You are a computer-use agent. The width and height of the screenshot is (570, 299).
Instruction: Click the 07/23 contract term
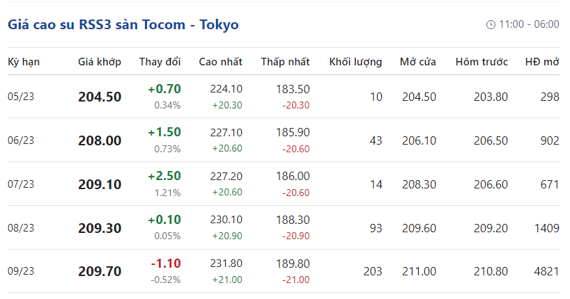point(21,184)
